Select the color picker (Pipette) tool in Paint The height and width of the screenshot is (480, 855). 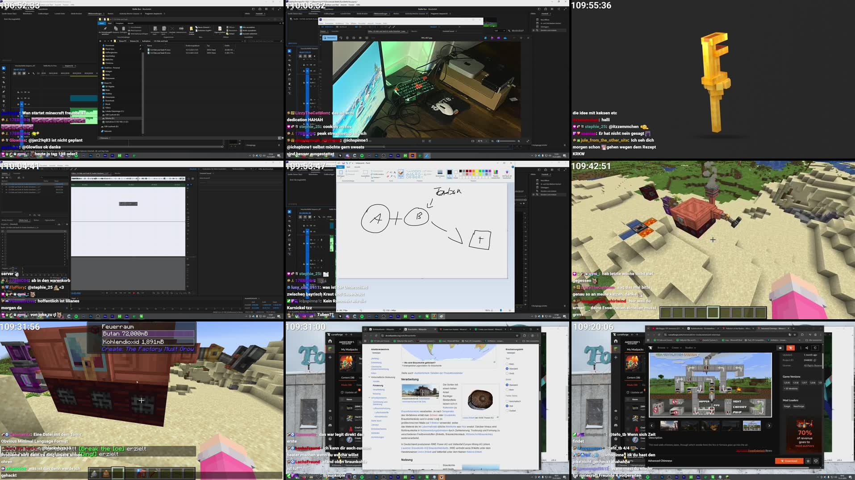tap(392, 176)
